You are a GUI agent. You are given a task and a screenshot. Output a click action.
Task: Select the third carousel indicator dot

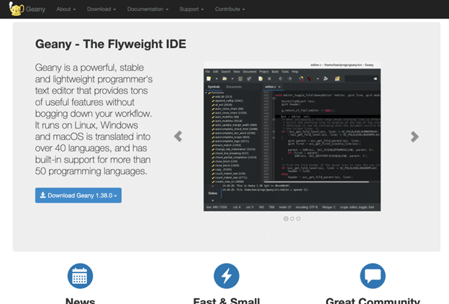click(x=299, y=218)
